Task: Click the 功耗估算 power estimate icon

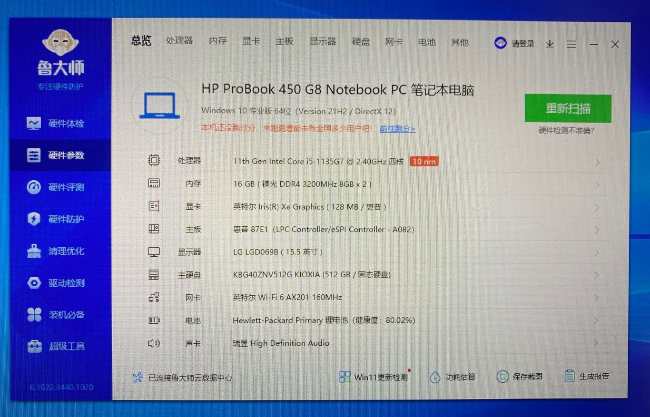Action: pyautogui.click(x=435, y=377)
